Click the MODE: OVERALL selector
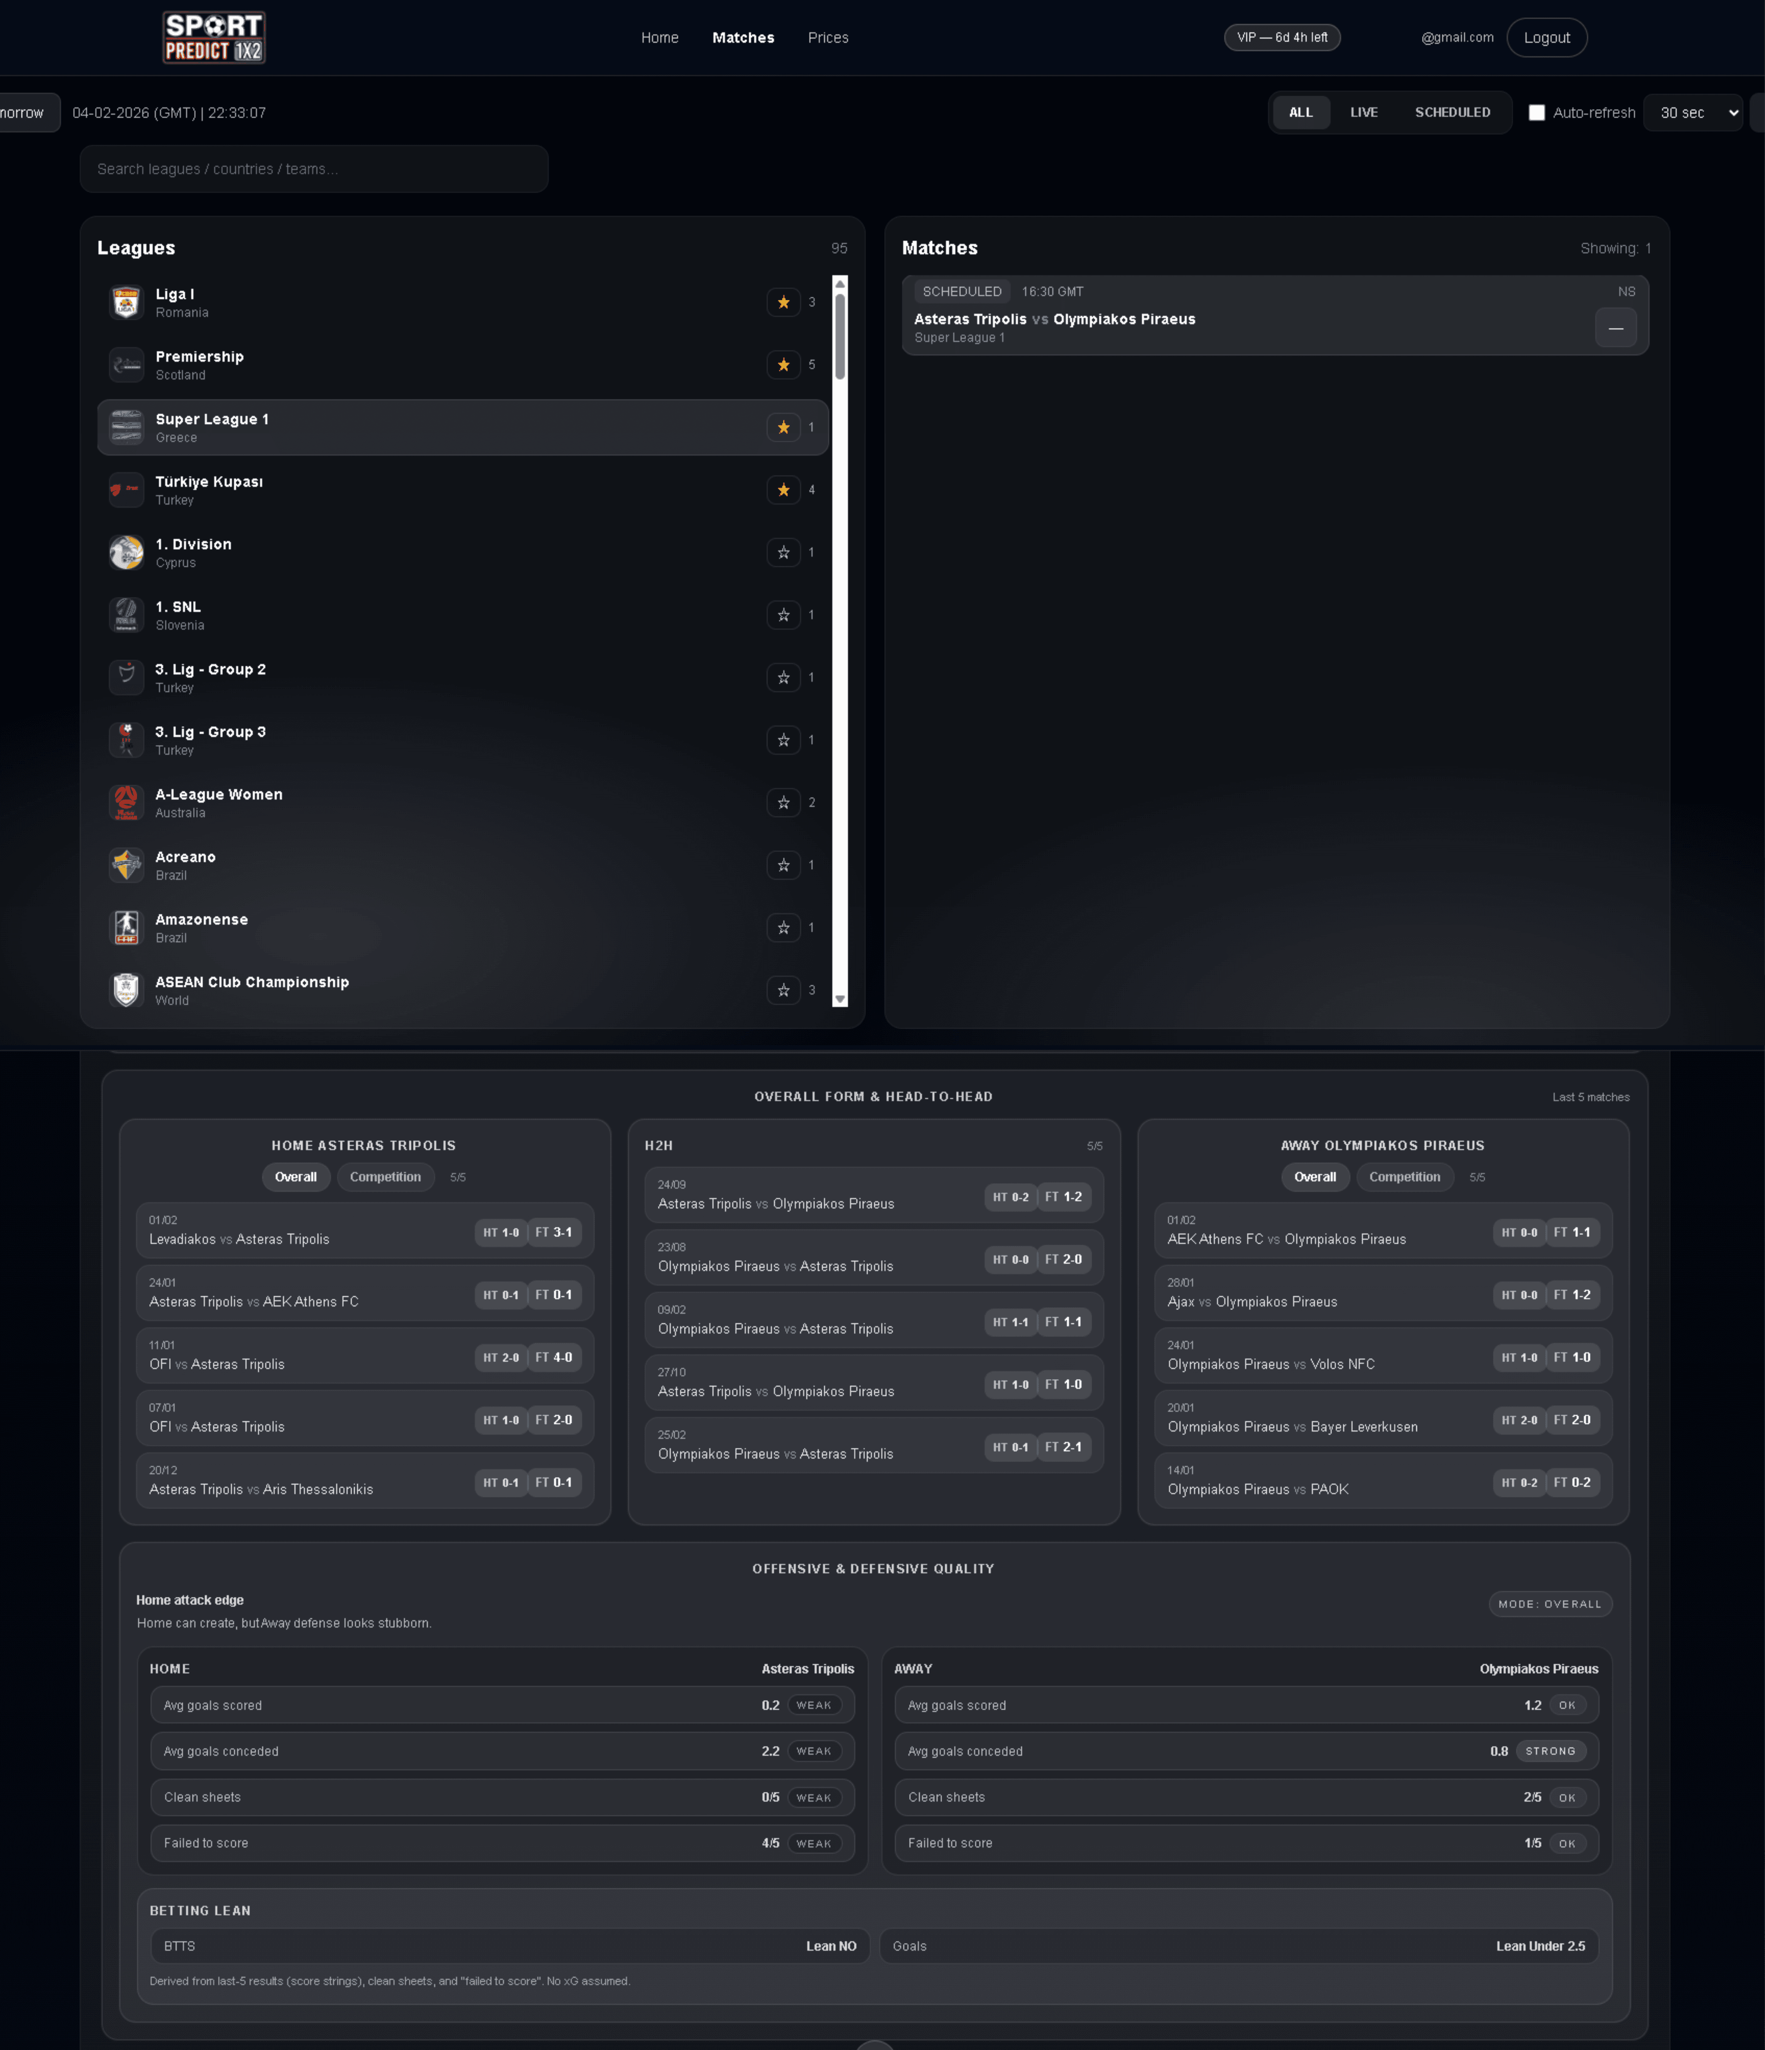Viewport: 1765px width, 2050px height. tap(1549, 1604)
